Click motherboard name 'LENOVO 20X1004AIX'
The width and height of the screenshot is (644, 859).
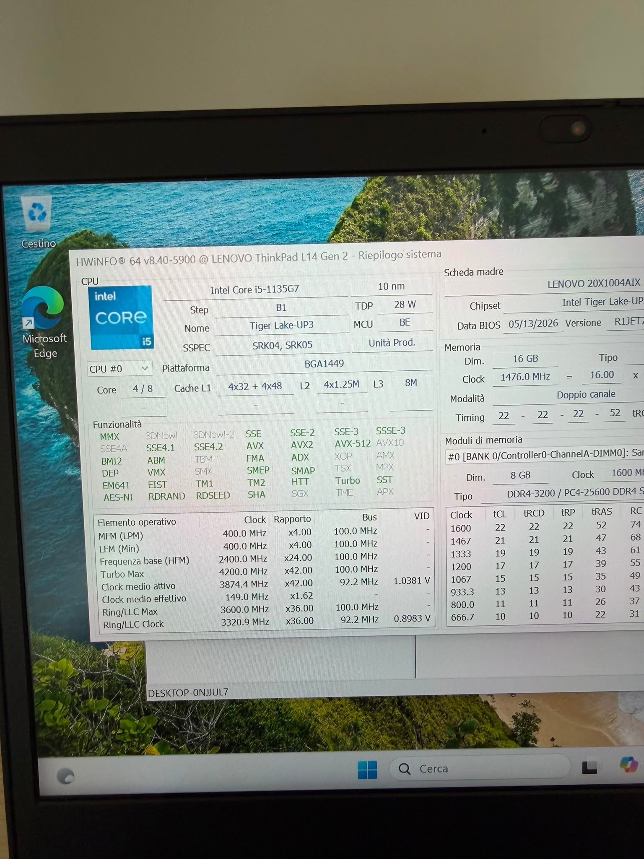coord(594,284)
